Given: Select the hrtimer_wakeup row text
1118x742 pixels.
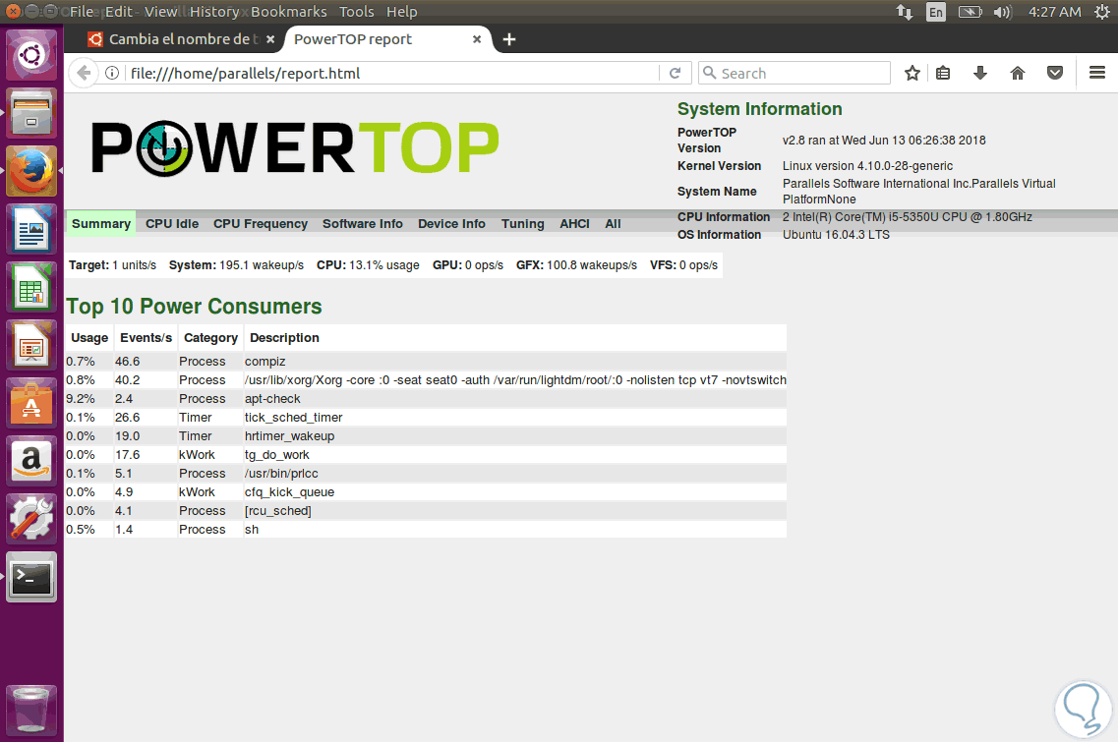Looking at the screenshot, I should (289, 435).
